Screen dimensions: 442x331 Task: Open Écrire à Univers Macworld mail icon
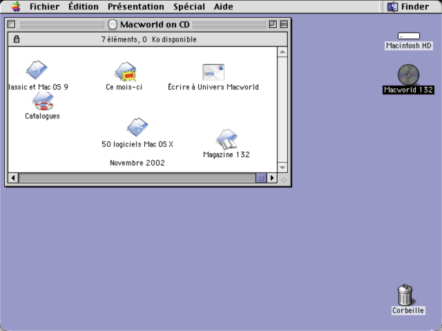coord(213,72)
